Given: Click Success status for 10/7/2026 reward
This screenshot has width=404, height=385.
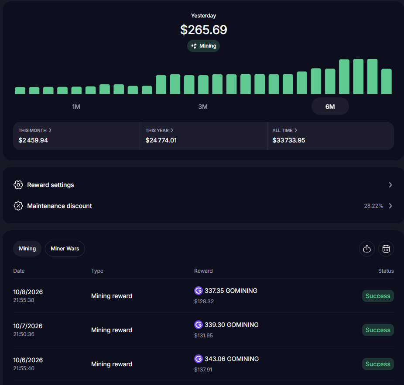Looking at the screenshot, I should 378,330.
